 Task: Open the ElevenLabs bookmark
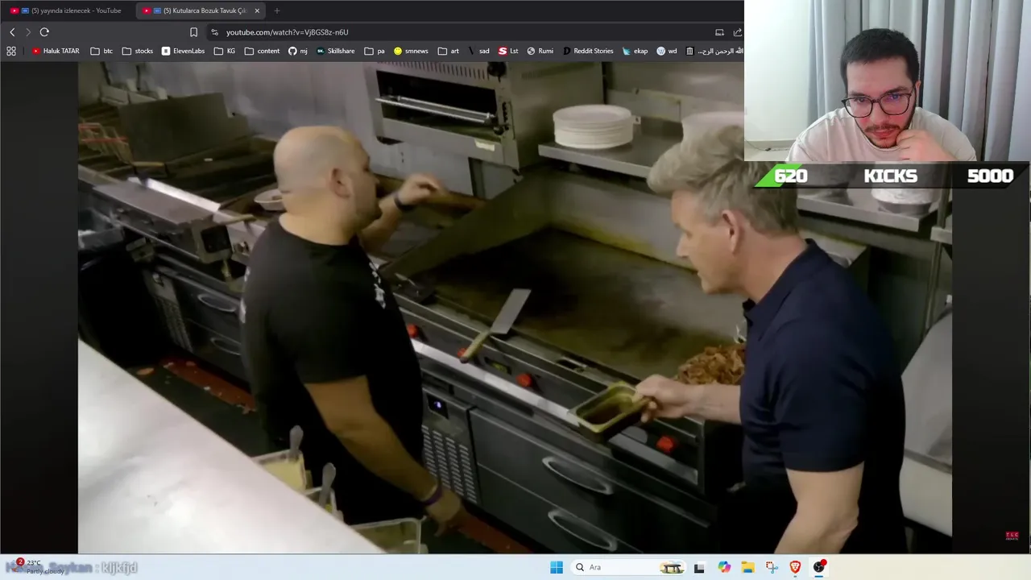(x=183, y=51)
